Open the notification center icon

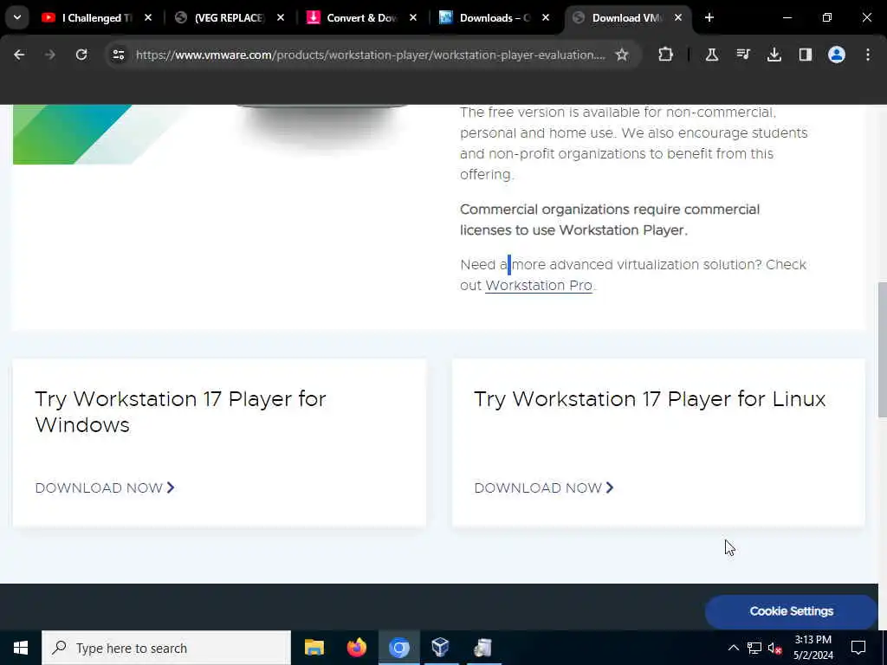[858, 648]
